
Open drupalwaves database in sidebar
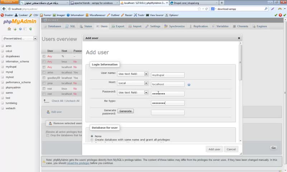(13, 56)
